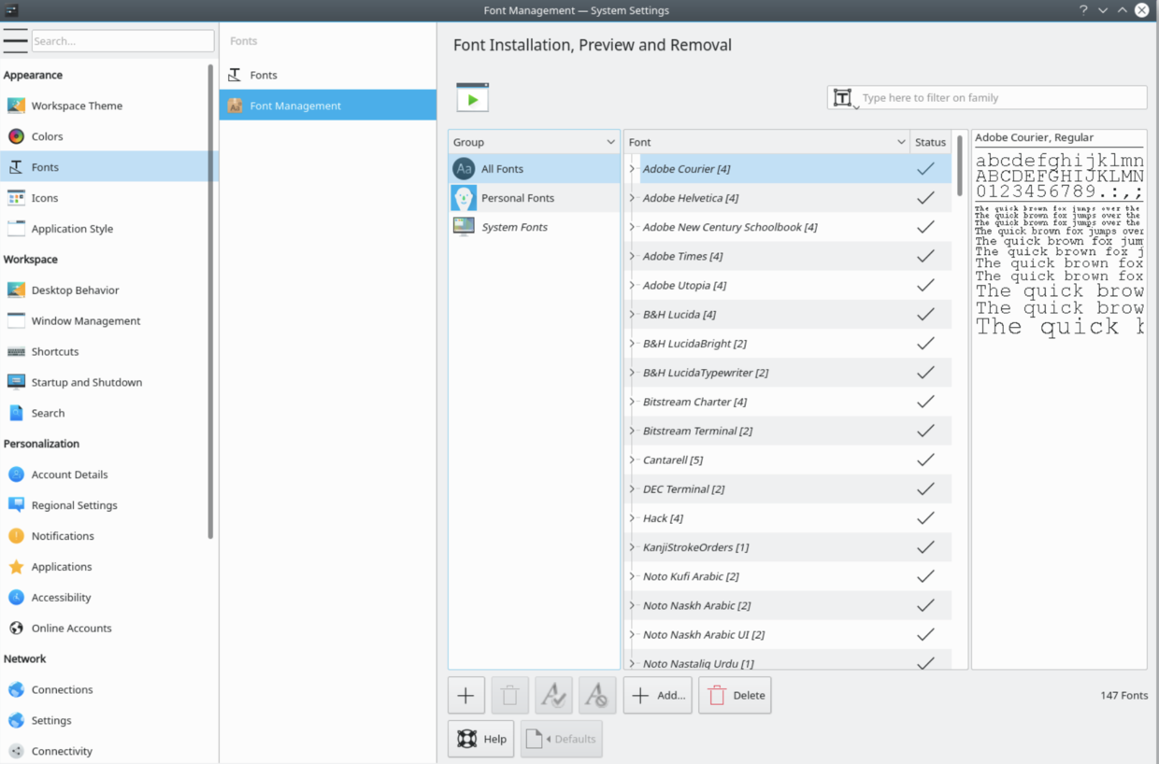
Task: Select KanjiStrokeOrders [1] row
Action: pyautogui.click(x=788, y=547)
